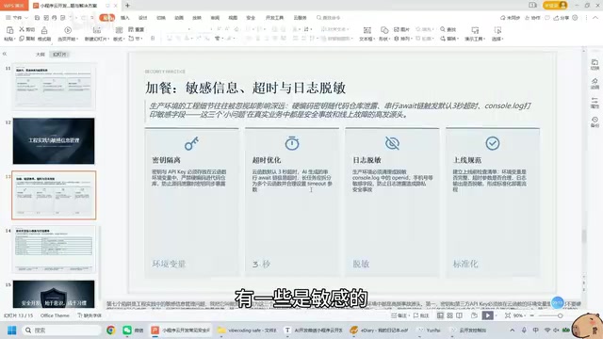This screenshot has width=603, height=339.
Task: Click the Print icon in quick access toolbar
Action: point(55,18)
